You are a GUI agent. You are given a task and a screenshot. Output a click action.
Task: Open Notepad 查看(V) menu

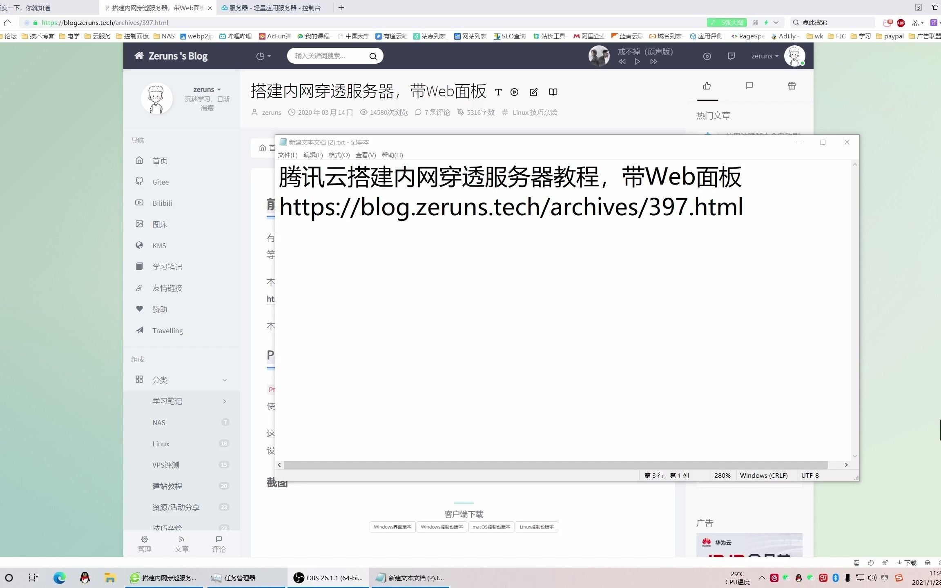[366, 155]
